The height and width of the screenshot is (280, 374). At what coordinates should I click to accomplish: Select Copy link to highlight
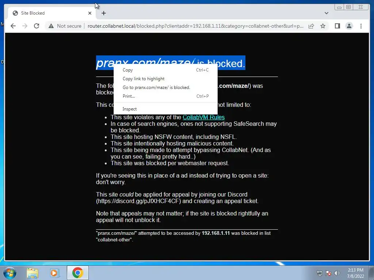(x=165, y=79)
